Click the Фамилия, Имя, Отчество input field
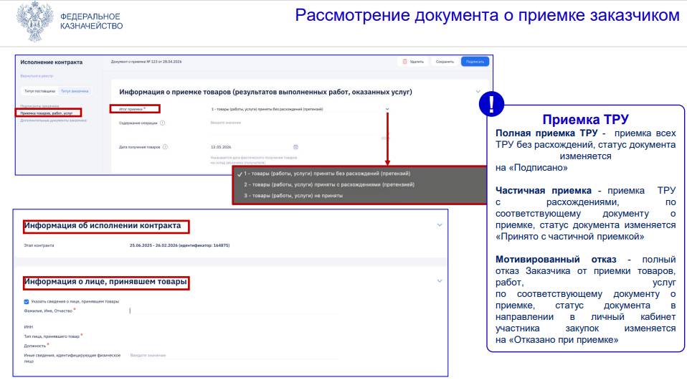The image size is (687, 383). point(234,311)
